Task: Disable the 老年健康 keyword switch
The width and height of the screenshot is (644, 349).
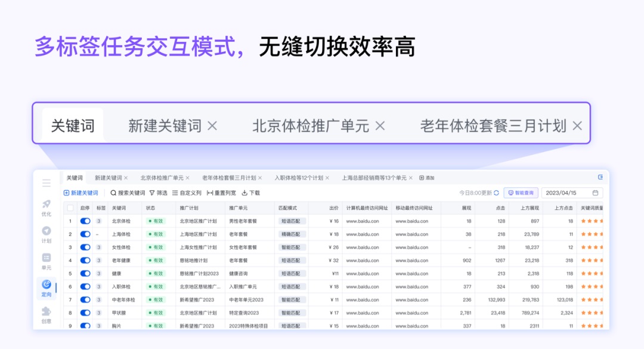Action: 85,261
